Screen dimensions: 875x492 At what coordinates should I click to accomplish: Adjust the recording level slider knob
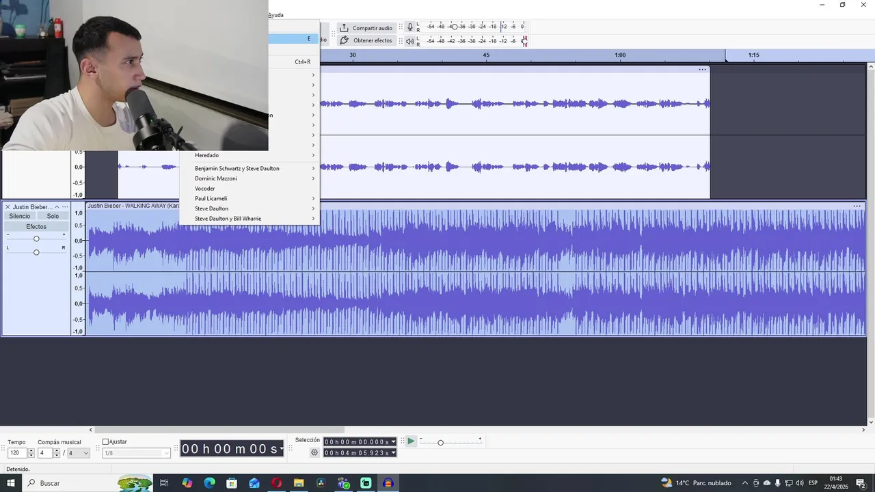click(454, 27)
